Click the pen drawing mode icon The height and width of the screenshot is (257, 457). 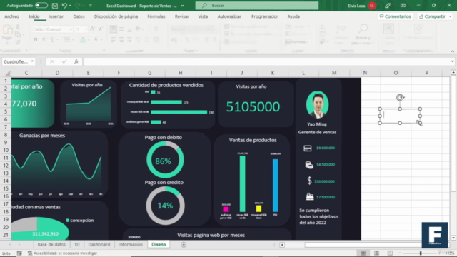[388, 6]
